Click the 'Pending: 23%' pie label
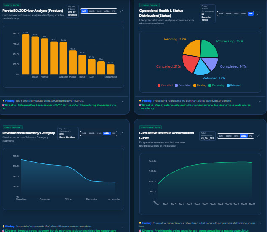267x232 pixels. click(x=175, y=39)
